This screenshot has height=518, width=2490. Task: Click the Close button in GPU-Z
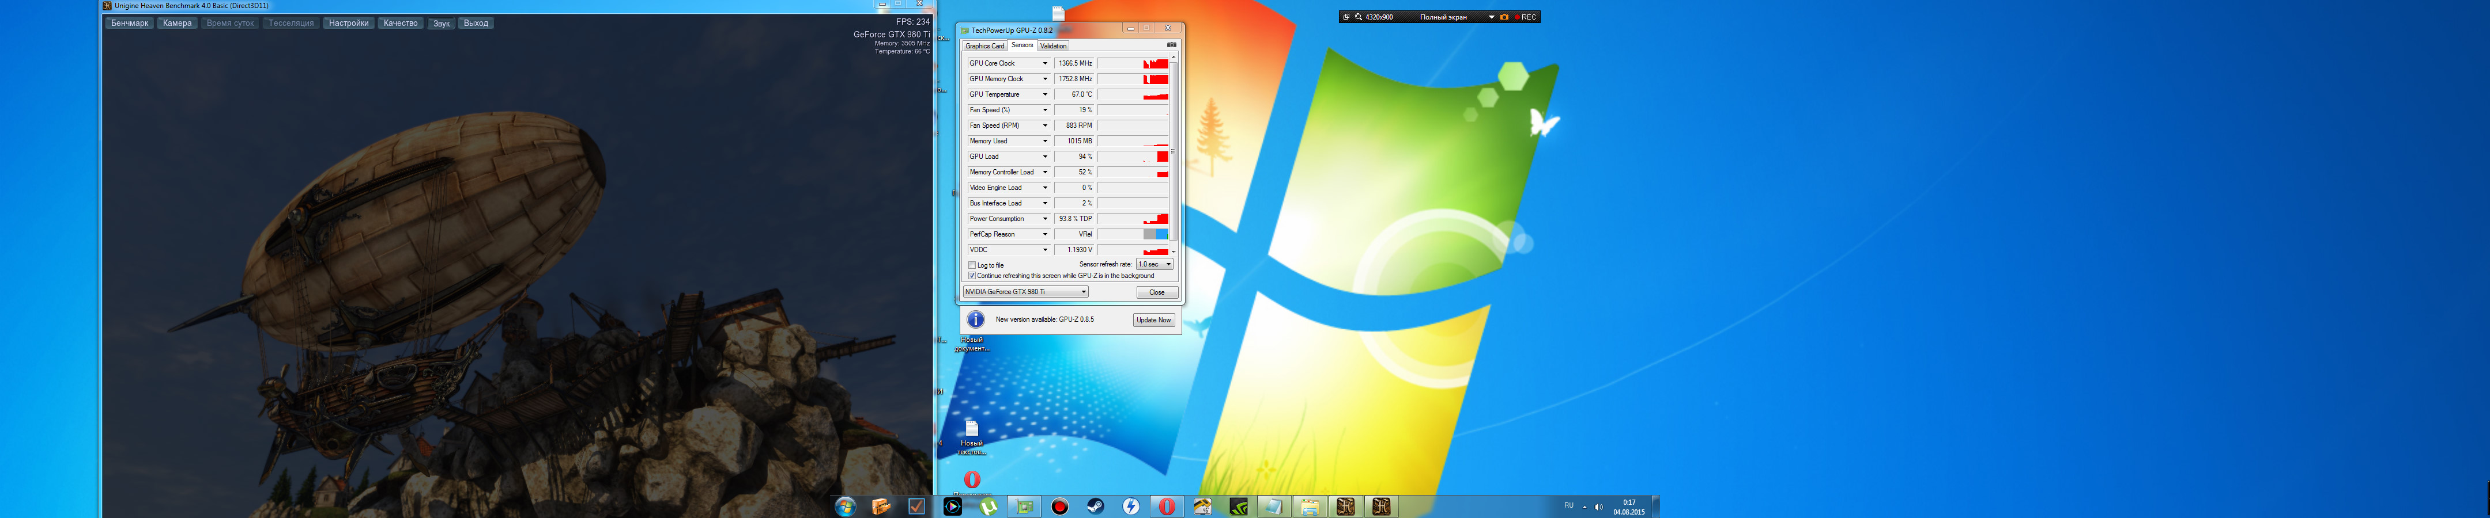tap(1157, 292)
